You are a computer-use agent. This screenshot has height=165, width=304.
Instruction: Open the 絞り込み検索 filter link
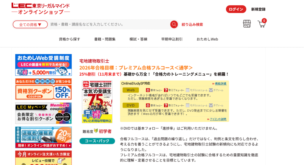192,24
